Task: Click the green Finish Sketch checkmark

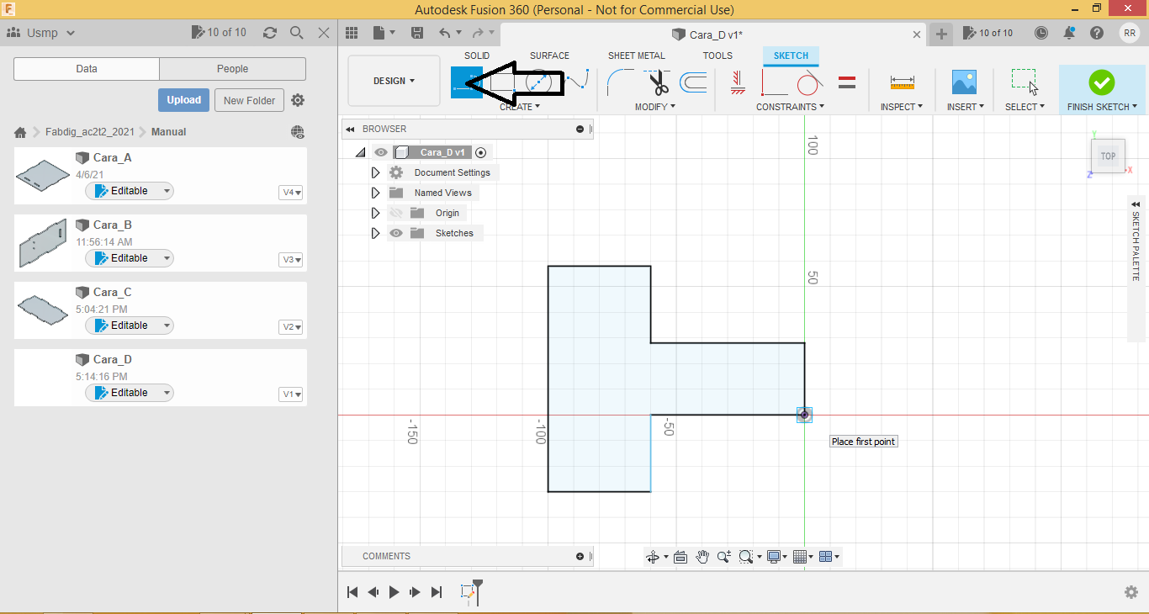Action: pyautogui.click(x=1101, y=82)
